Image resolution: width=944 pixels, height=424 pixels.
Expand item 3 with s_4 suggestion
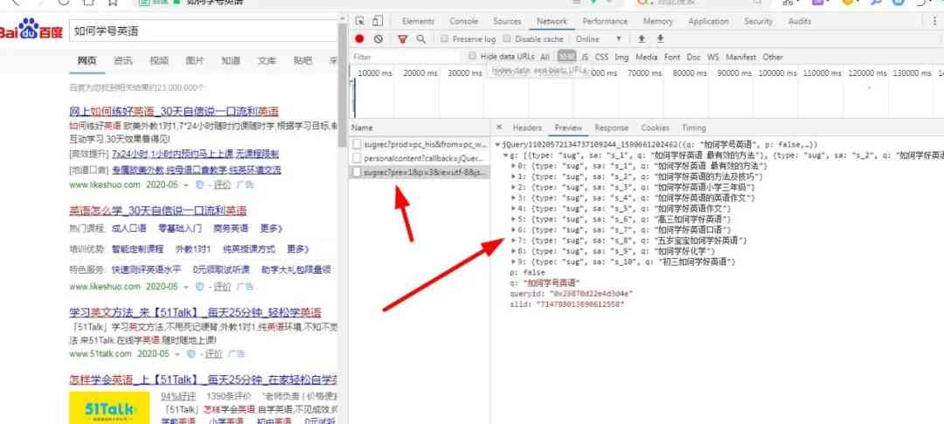click(513, 198)
